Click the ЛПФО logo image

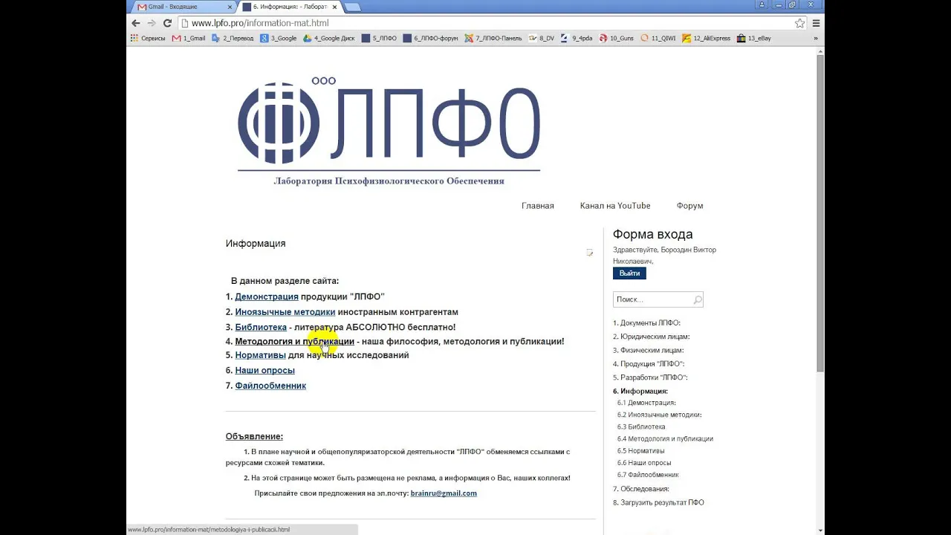point(389,130)
